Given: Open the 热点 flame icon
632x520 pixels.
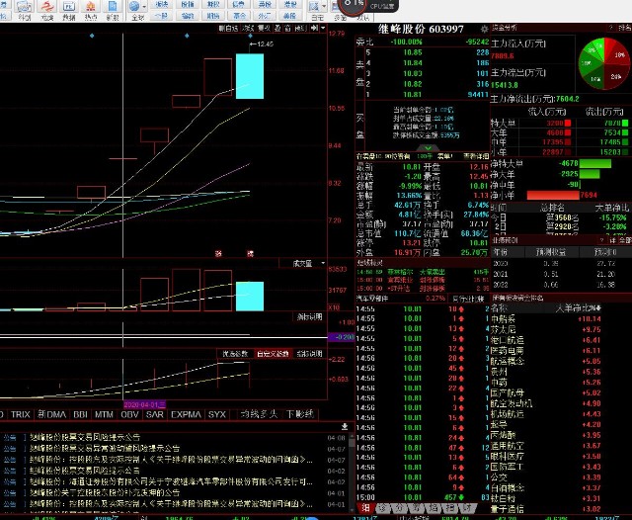Looking at the screenshot, I should click(x=91, y=11).
